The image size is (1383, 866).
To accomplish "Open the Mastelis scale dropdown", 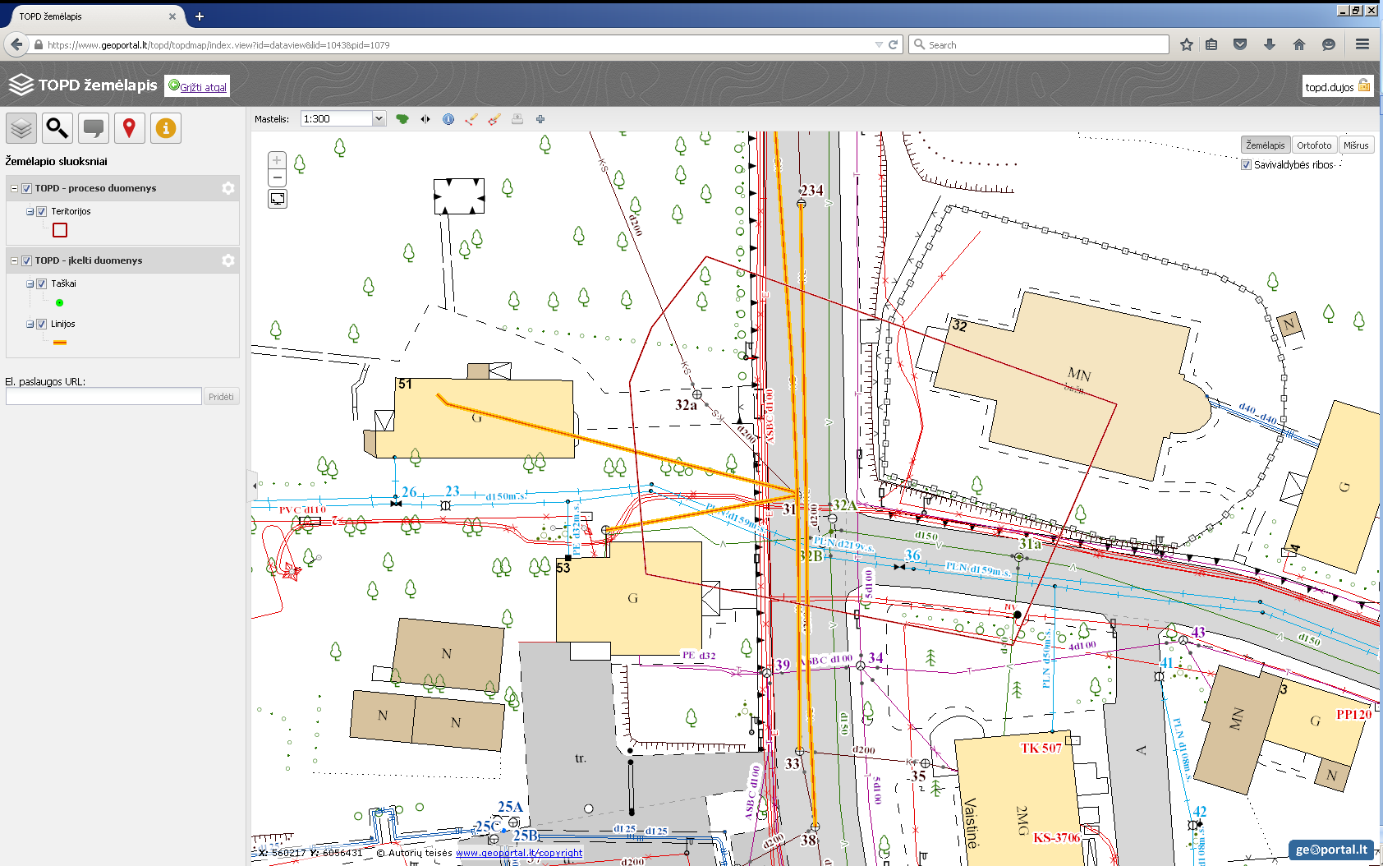I will point(379,119).
